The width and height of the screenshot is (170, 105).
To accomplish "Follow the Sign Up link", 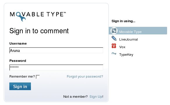I will [96, 97].
